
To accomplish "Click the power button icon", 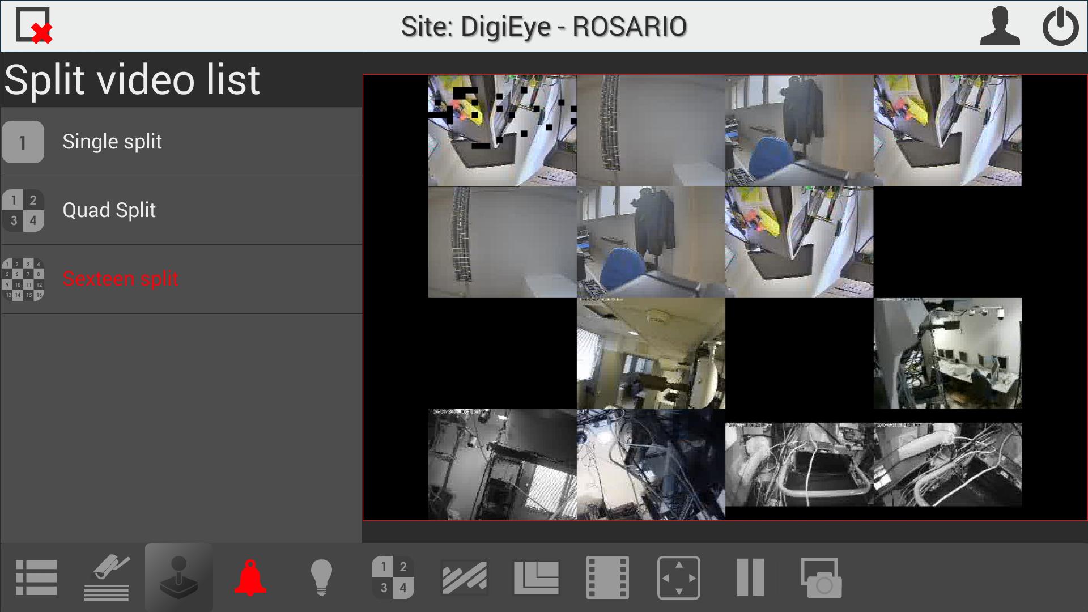I will pyautogui.click(x=1060, y=26).
